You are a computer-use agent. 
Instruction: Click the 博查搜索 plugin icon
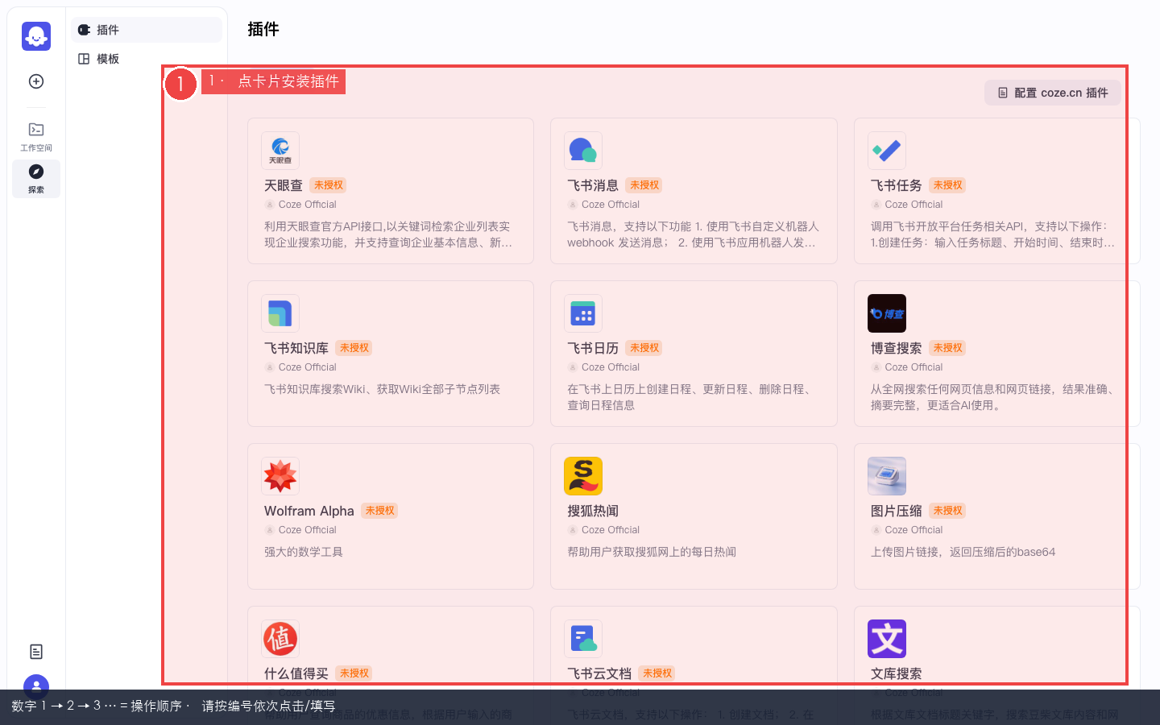pyautogui.click(x=887, y=313)
